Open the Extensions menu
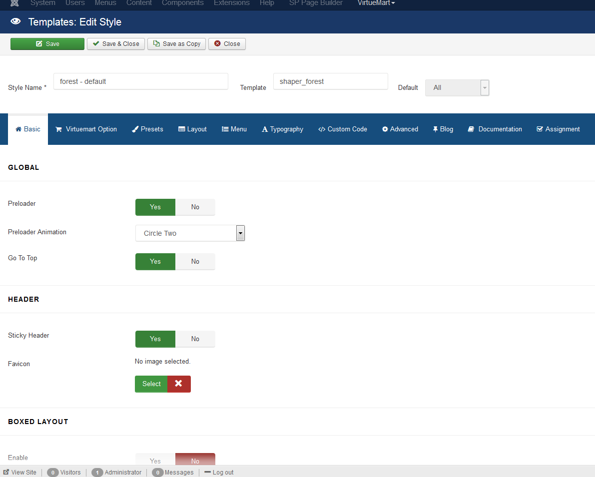This screenshot has width=595, height=477. (x=231, y=3)
